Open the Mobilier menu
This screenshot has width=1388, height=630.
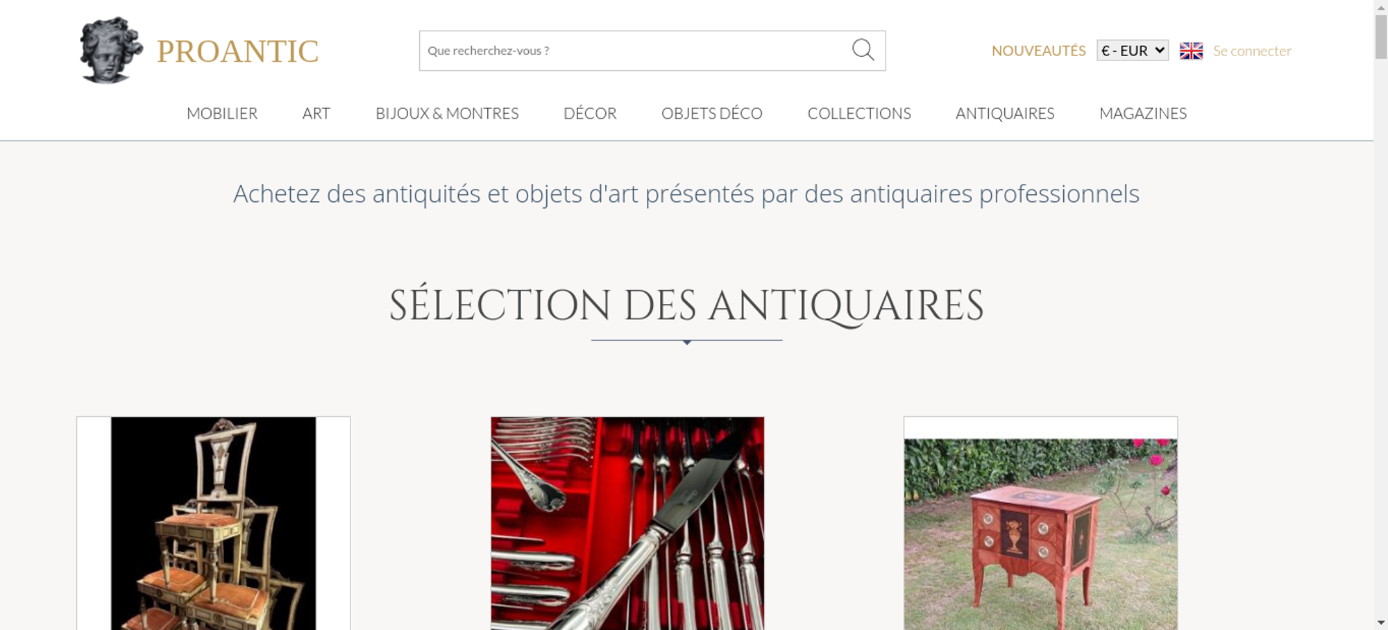pyautogui.click(x=222, y=113)
